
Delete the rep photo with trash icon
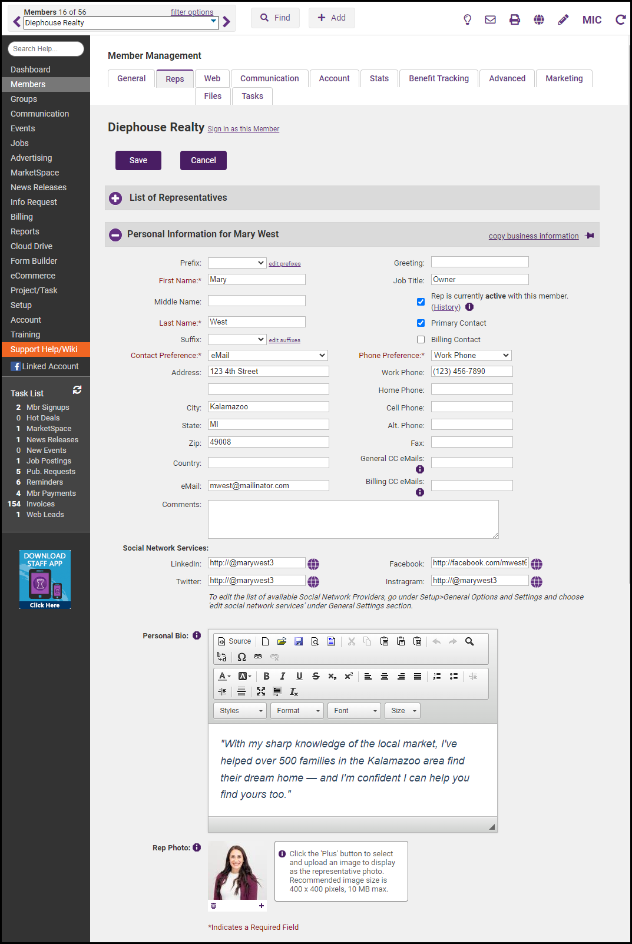[214, 906]
